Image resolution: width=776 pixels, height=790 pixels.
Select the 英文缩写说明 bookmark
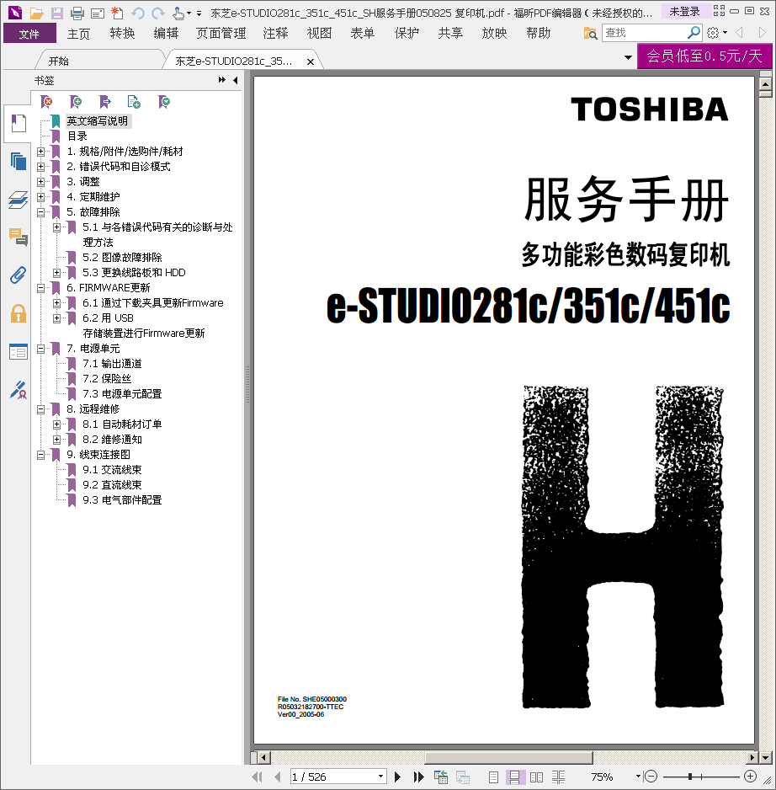pos(97,121)
